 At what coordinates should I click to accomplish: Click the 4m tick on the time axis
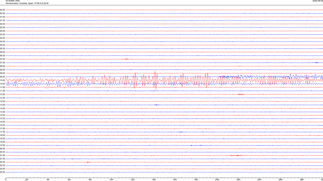48,180
